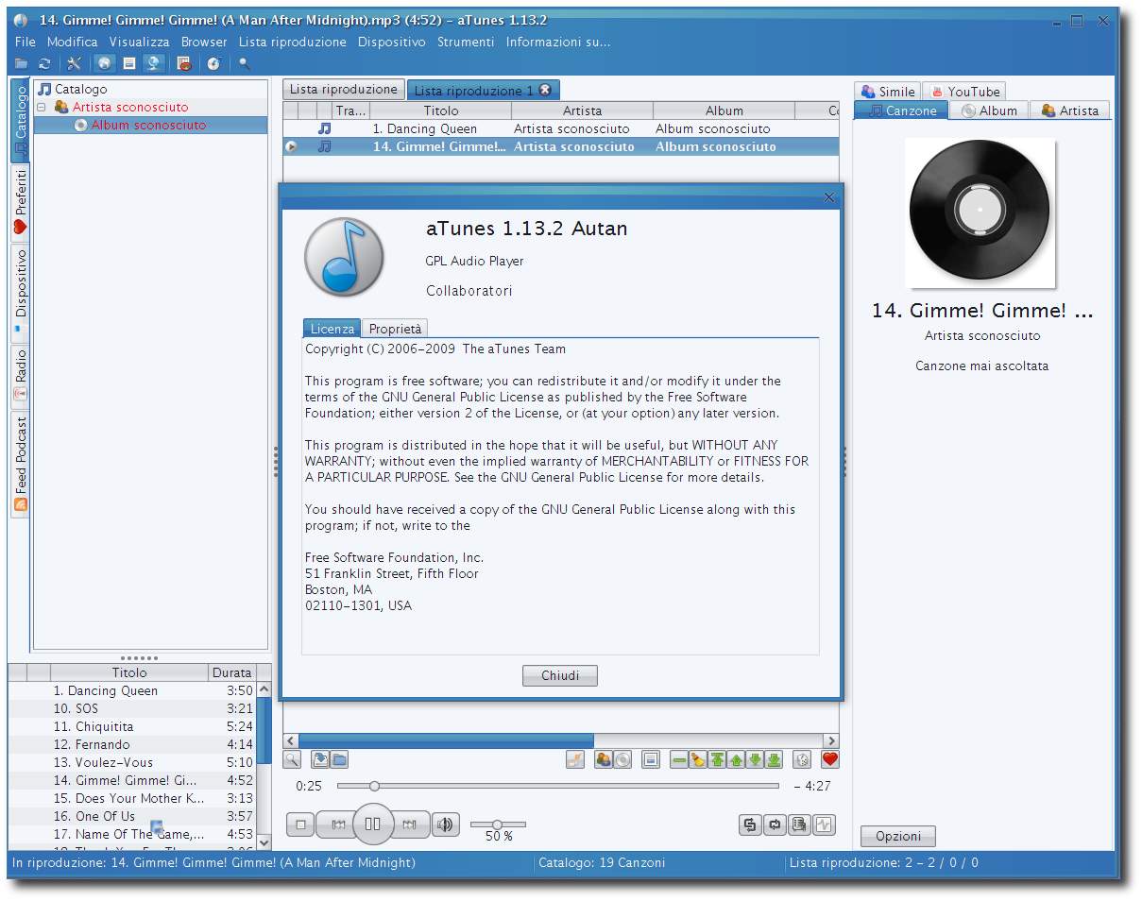Toggle the globe-on-stand context toolbar icon
The width and height of the screenshot is (1142, 901).
point(154,63)
